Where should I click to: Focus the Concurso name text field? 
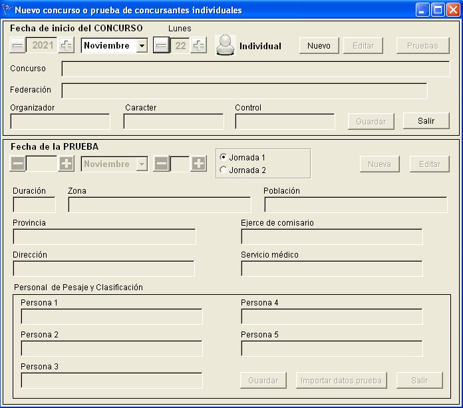[255, 69]
